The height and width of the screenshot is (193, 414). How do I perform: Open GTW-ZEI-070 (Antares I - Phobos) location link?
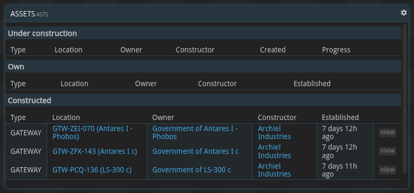tap(92, 133)
